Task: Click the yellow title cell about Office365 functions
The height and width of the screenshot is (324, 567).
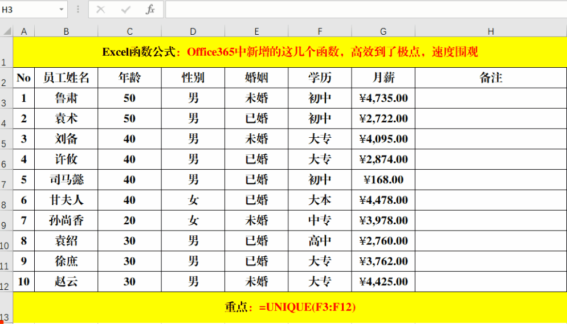Action: coord(290,52)
